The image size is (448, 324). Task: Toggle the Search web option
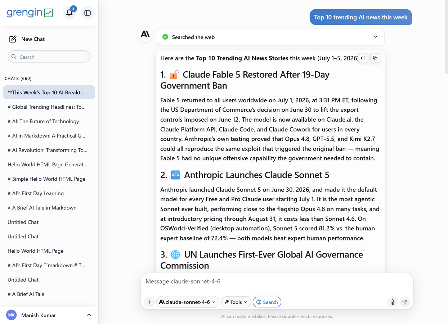click(x=267, y=302)
